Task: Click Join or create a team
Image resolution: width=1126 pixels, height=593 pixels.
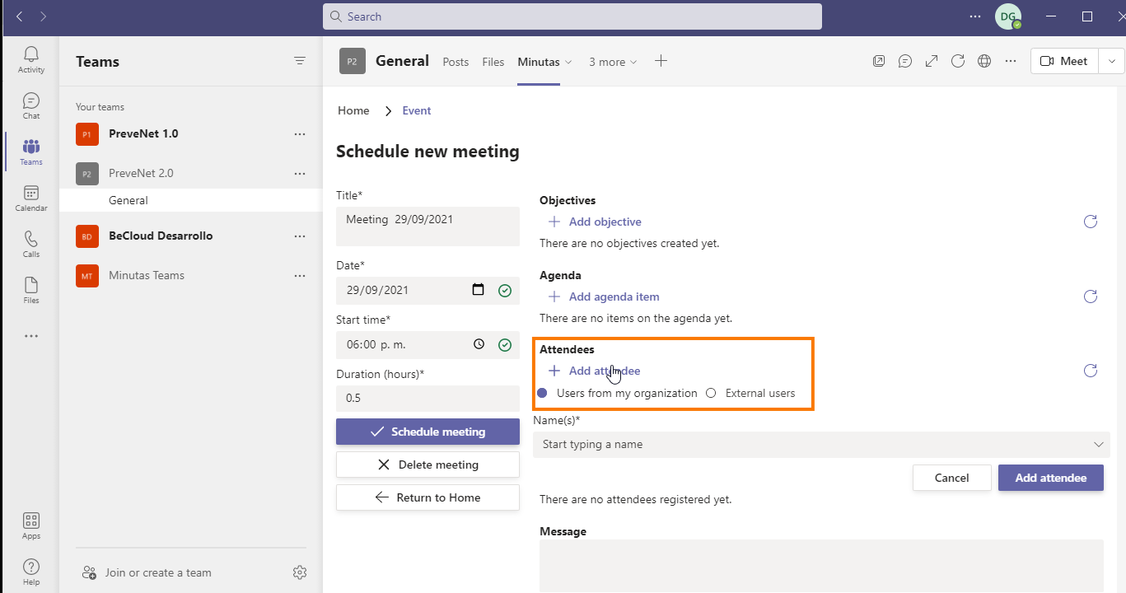Action: [147, 572]
